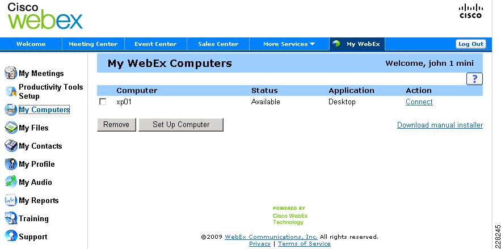Screen dimensions: 501x249
Task: Click the Status column header
Action: 264,91
